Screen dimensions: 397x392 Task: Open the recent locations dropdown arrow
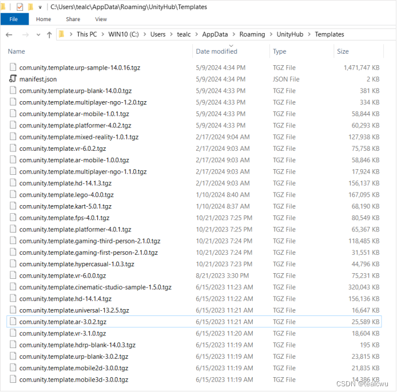coord(38,35)
